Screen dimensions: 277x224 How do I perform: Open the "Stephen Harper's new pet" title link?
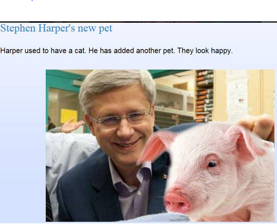coord(57,28)
